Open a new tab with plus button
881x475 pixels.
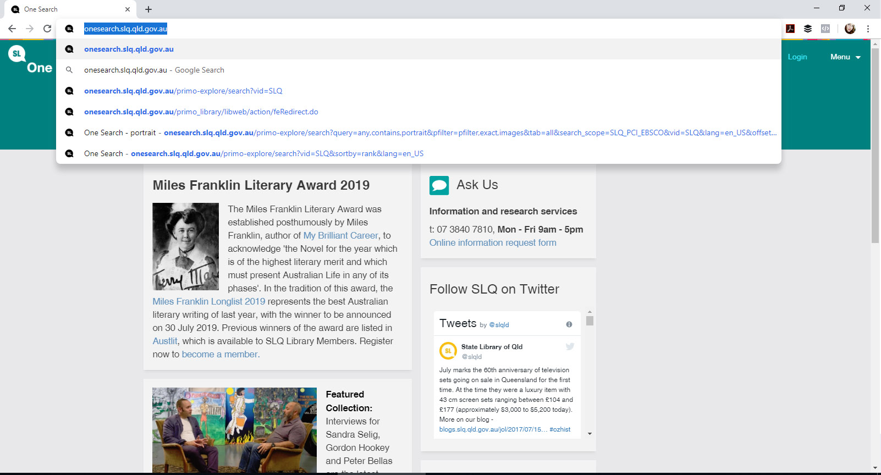click(x=148, y=9)
